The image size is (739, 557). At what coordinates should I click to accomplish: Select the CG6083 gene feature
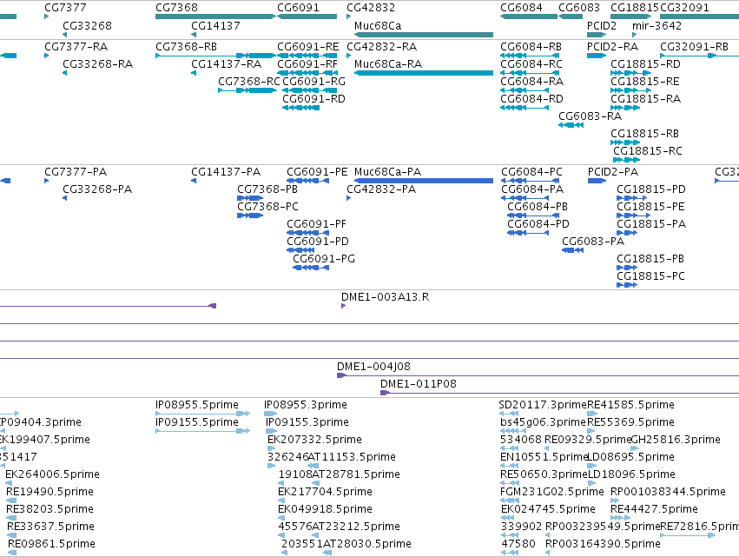[571, 17]
